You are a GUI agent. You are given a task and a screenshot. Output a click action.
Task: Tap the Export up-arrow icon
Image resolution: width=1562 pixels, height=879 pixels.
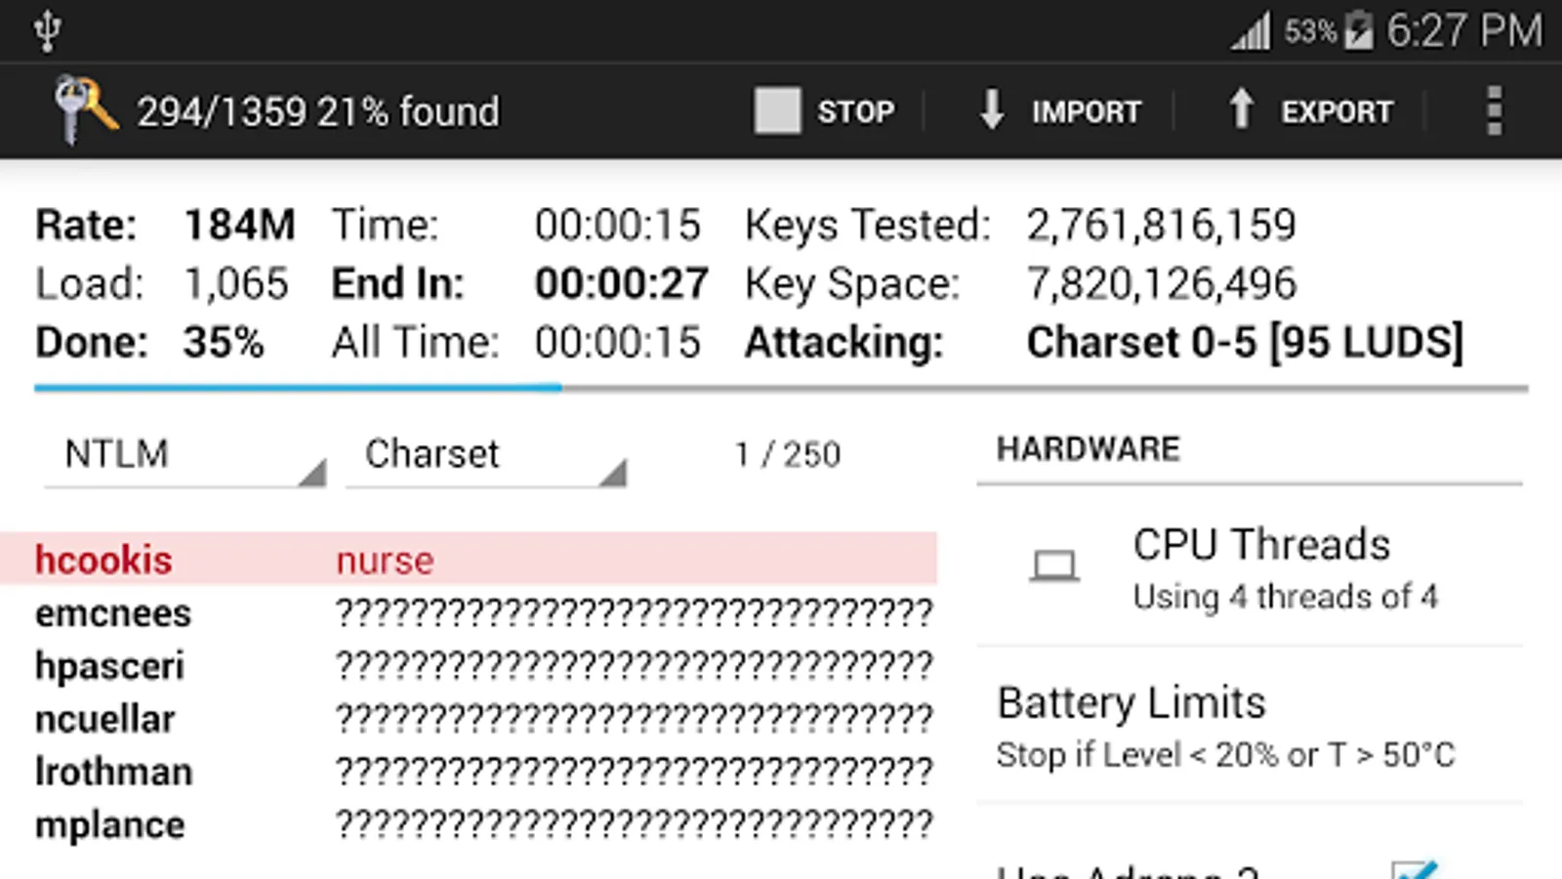[x=1241, y=110]
